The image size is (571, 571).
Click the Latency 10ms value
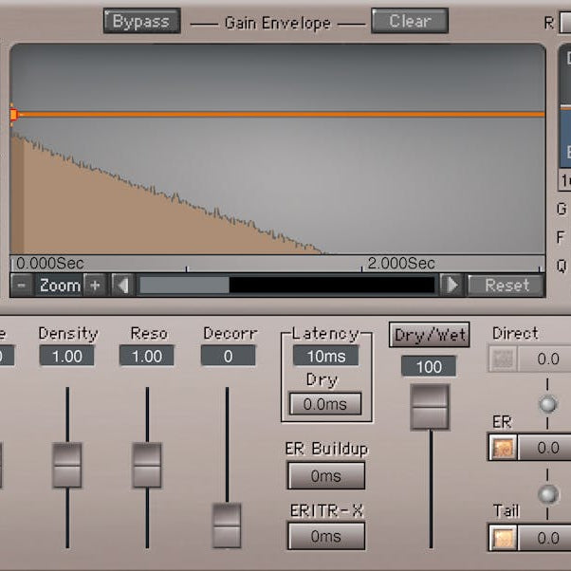point(326,356)
